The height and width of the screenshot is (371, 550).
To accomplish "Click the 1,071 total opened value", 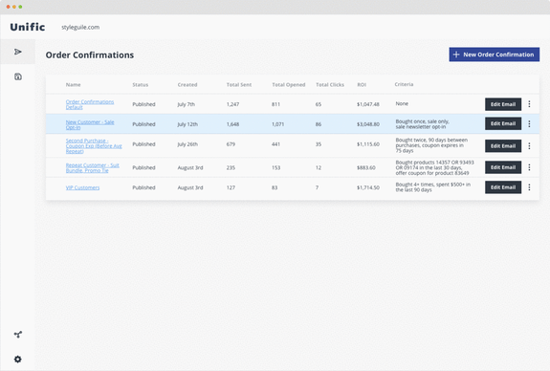I will (277, 124).
